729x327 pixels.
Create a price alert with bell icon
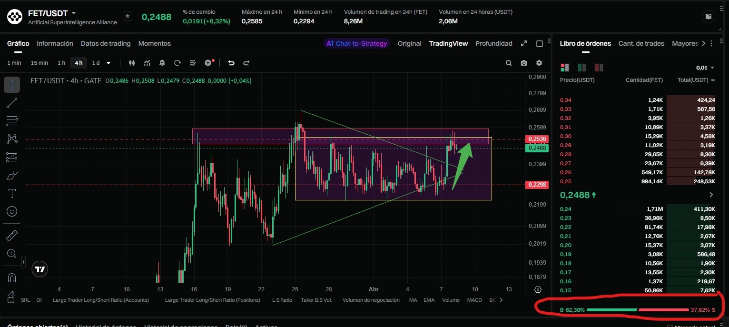tap(163, 63)
